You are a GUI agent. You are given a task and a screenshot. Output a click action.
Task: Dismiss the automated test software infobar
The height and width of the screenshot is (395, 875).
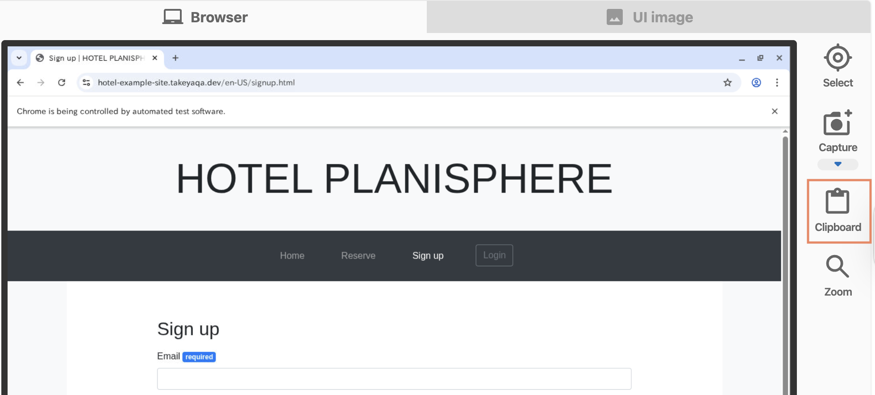775,111
